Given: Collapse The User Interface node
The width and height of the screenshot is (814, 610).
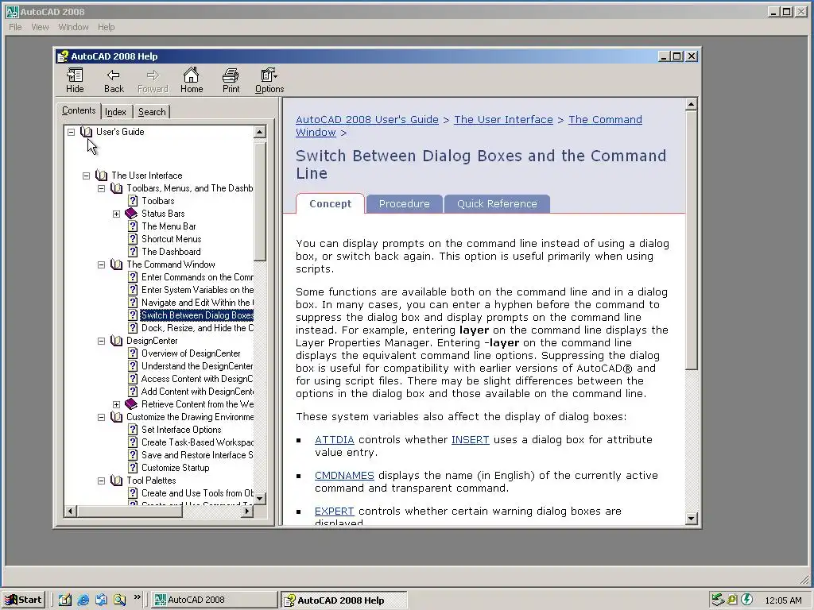Looking at the screenshot, I should tap(86, 176).
